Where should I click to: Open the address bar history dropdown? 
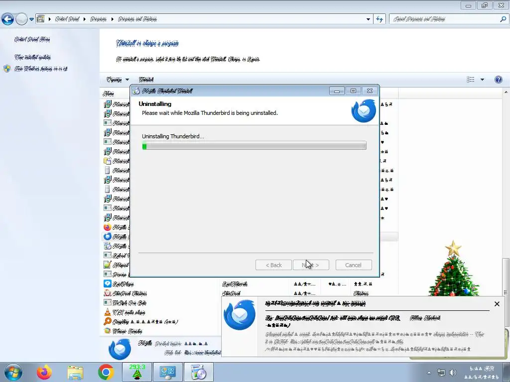368,19
